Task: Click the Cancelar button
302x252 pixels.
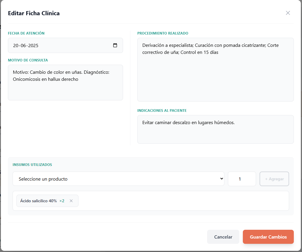Action: pos(223,237)
